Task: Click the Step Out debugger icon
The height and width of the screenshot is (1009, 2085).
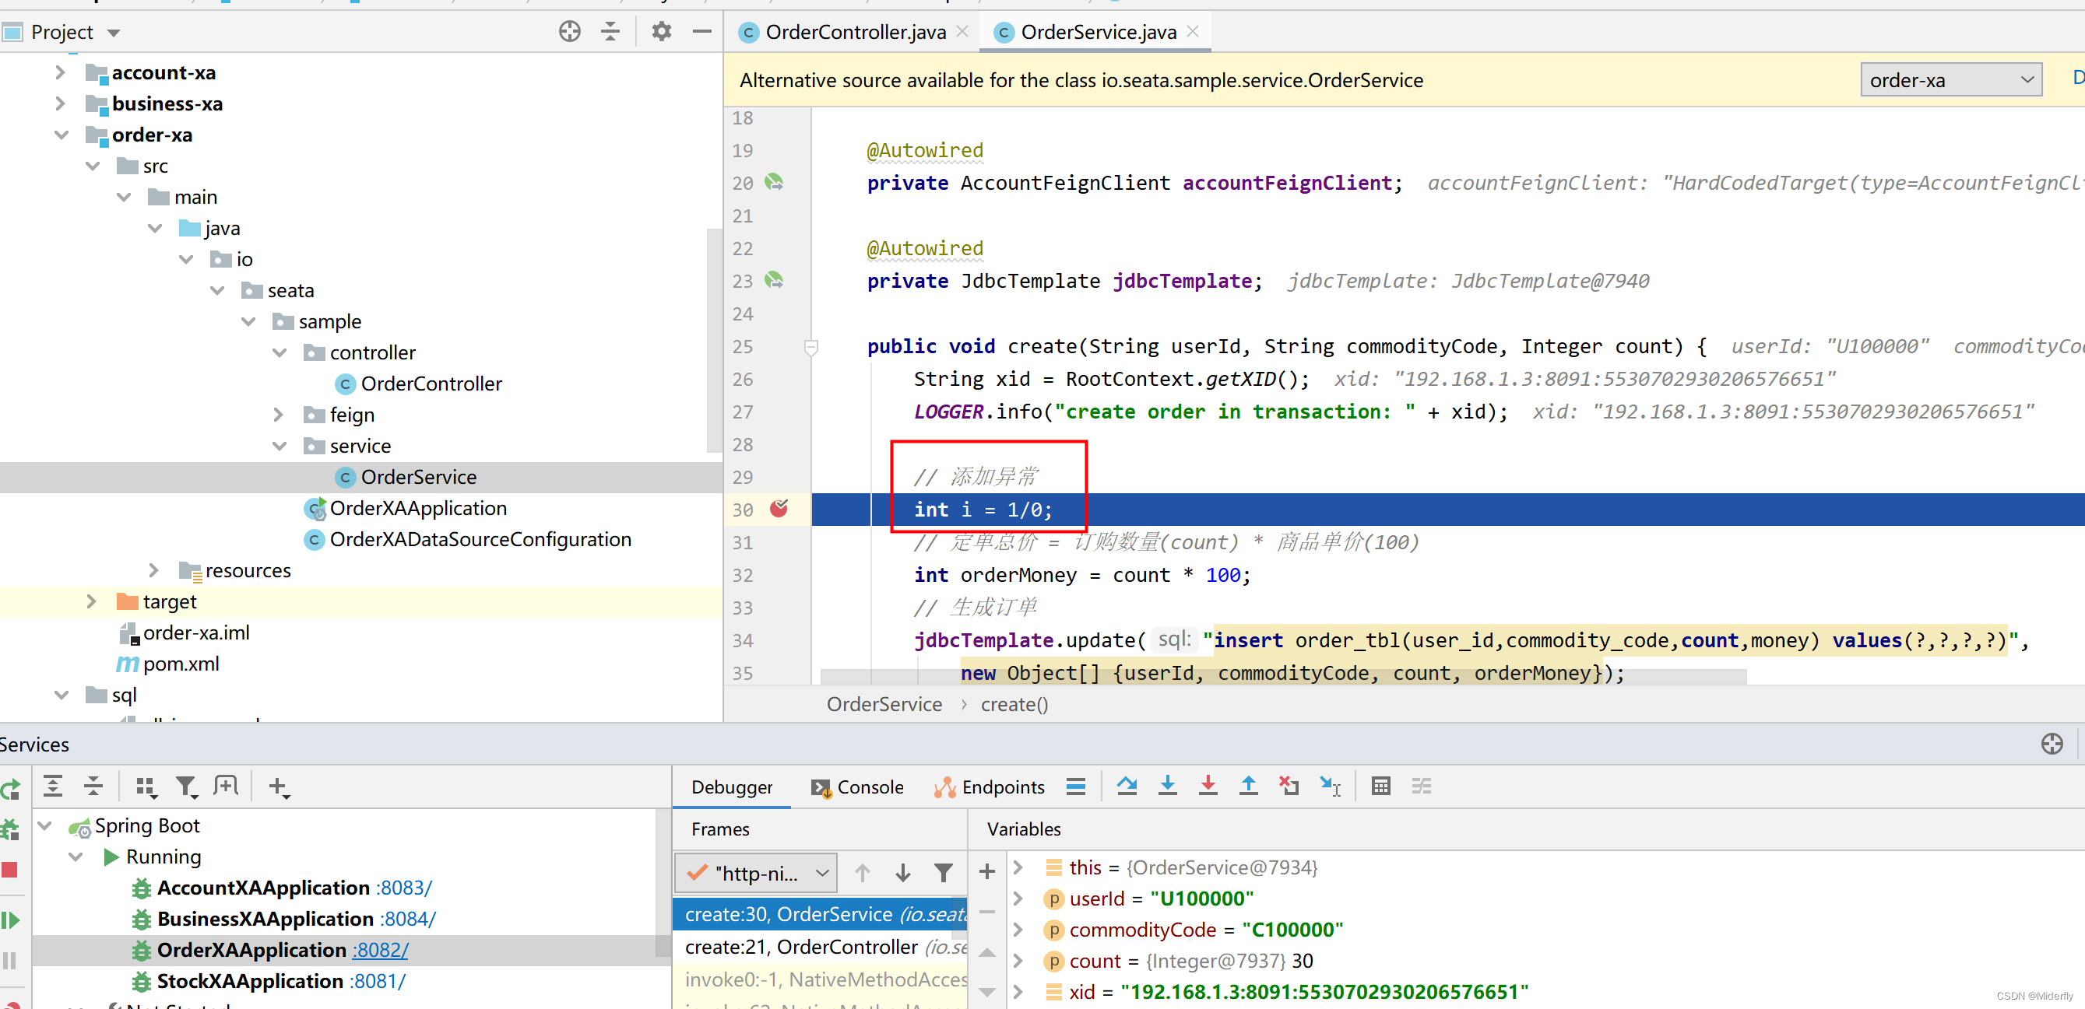Action: click(1248, 786)
